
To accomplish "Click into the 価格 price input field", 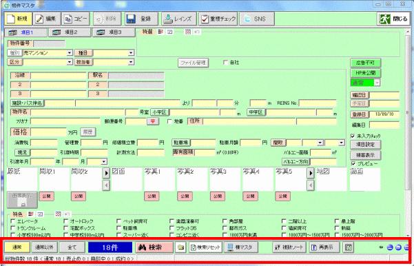I will 48,132.
